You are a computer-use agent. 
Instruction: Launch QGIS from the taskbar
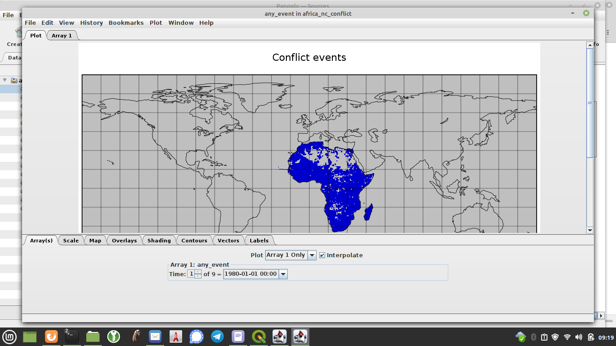[258, 337]
